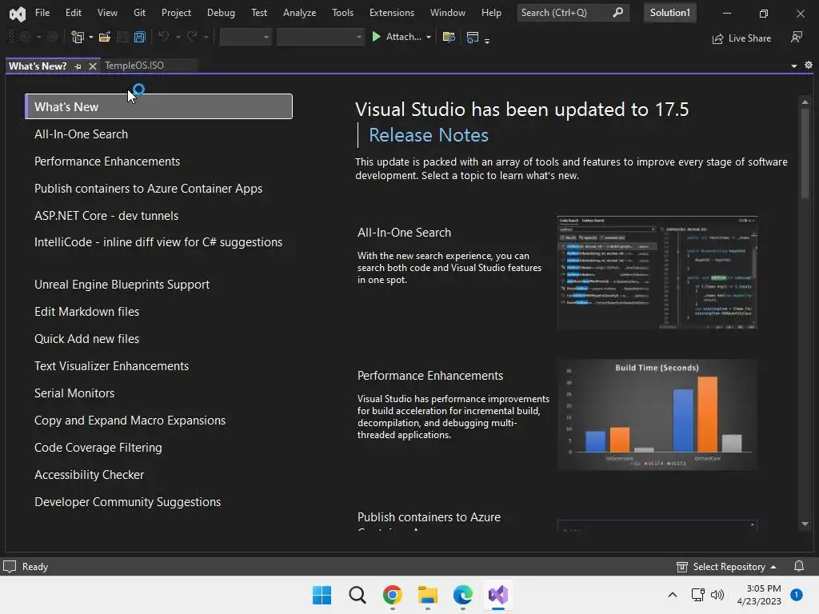
Task: Click the Visual Studio logo icon
Action: [18, 14]
